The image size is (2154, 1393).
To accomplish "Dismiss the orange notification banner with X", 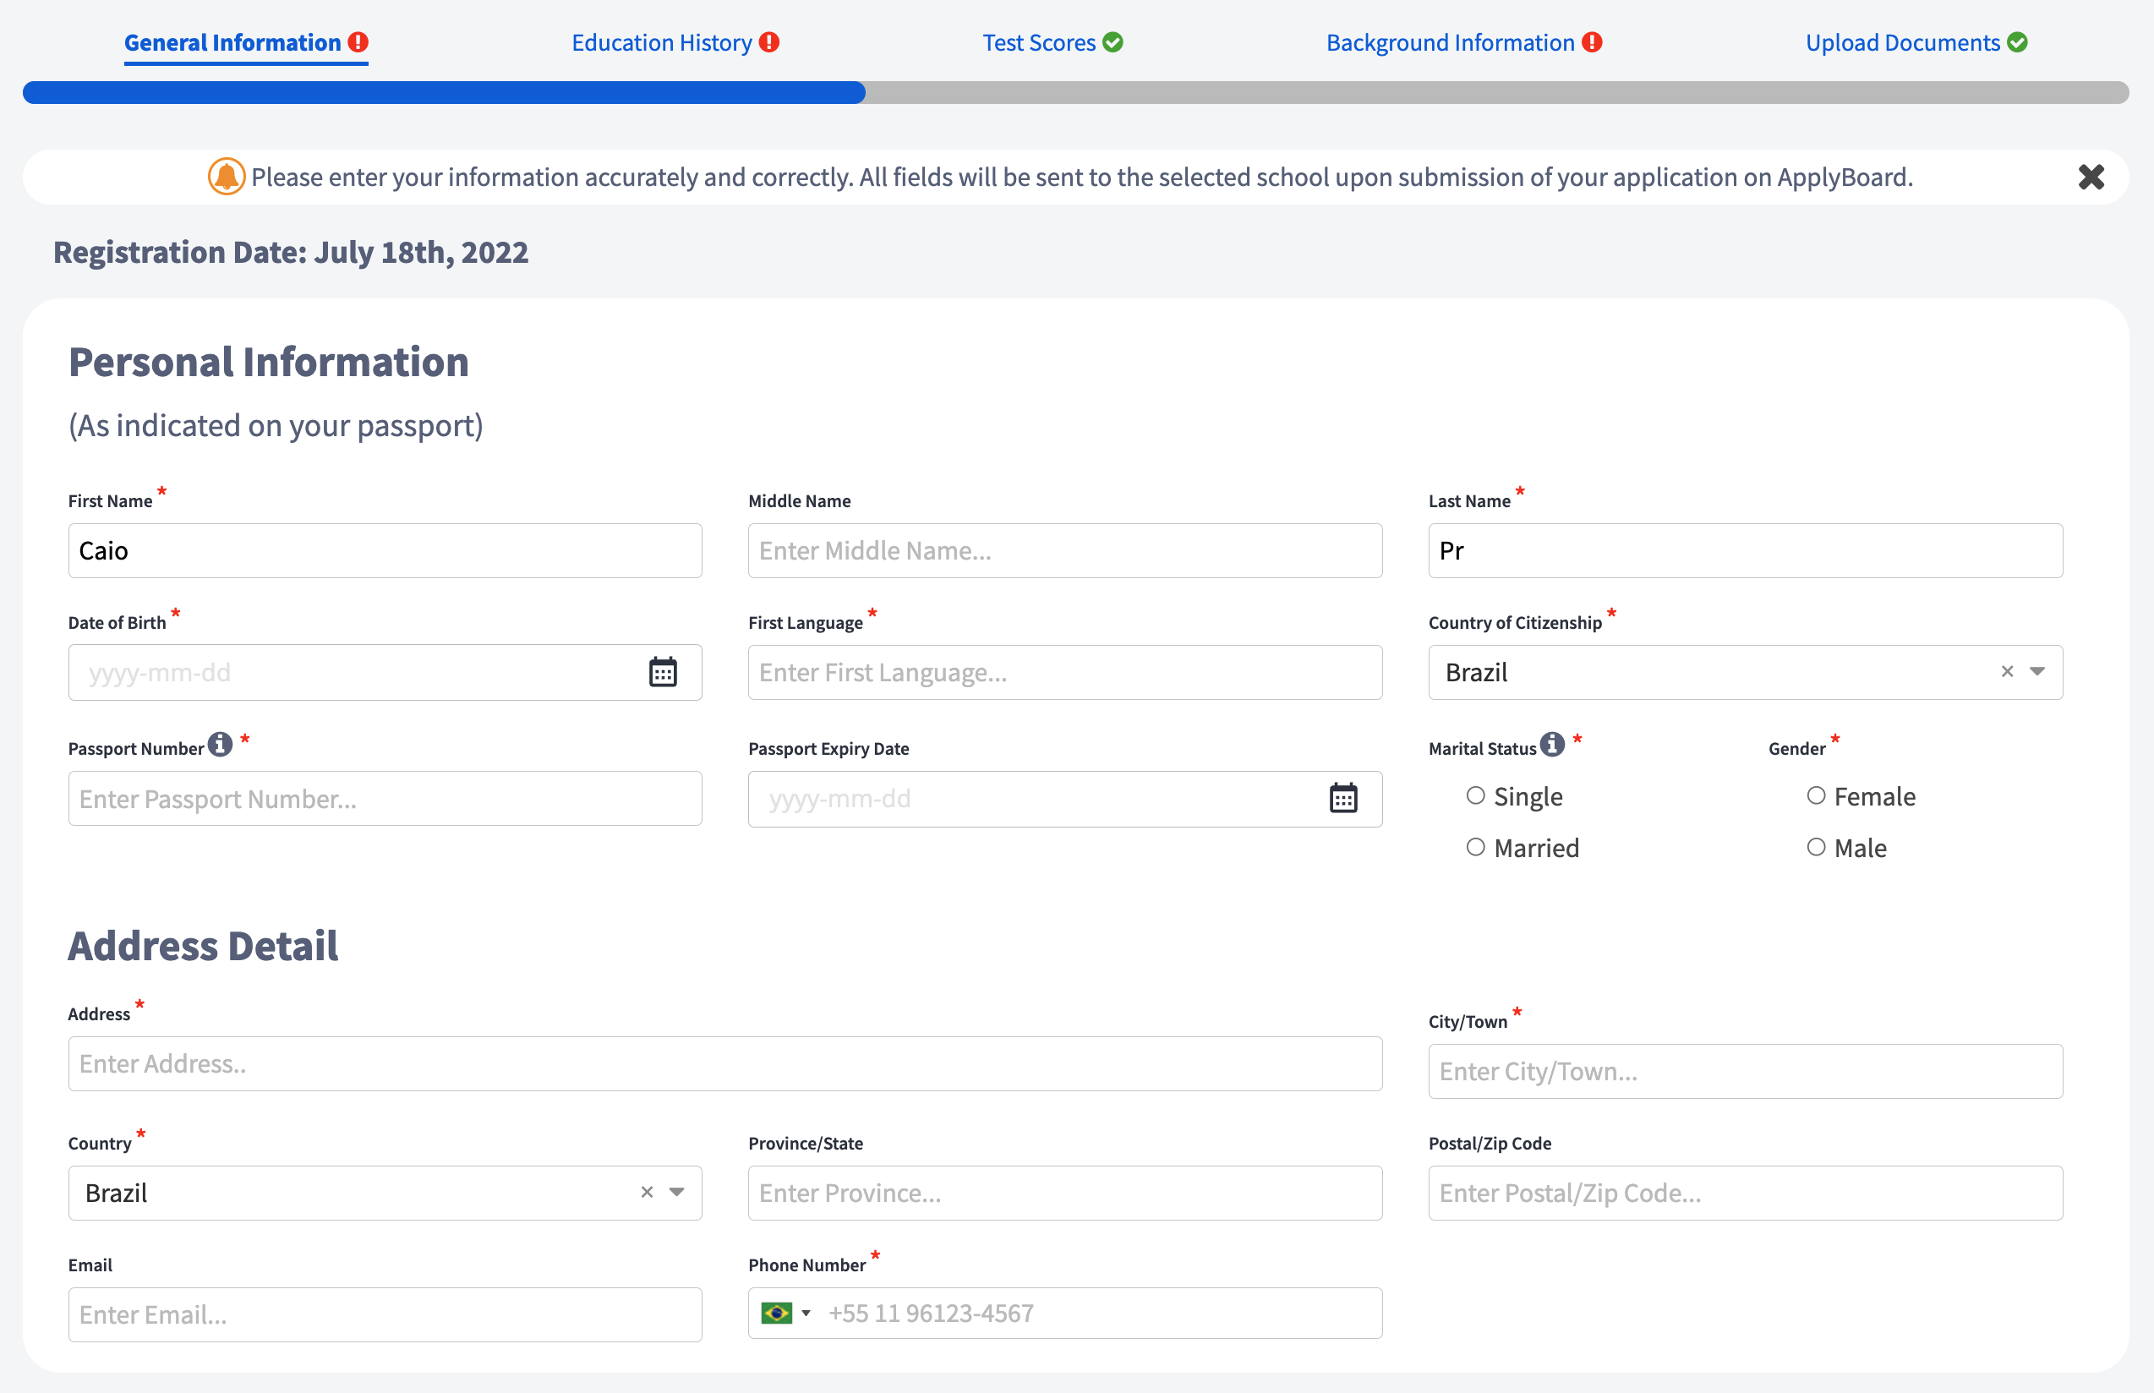I will 2091,178.
